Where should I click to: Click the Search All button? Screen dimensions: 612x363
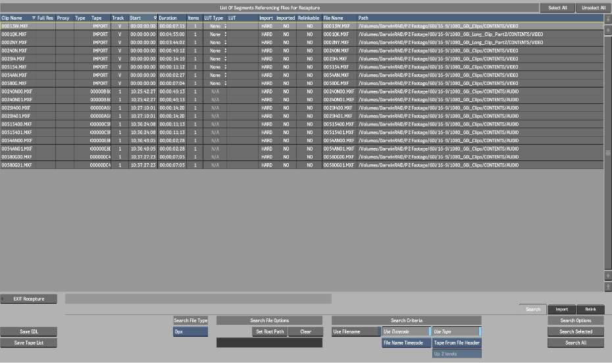tap(576, 343)
